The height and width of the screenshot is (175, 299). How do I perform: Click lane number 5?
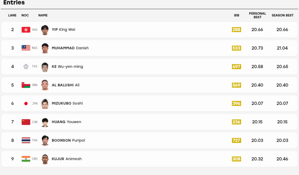tap(12, 85)
